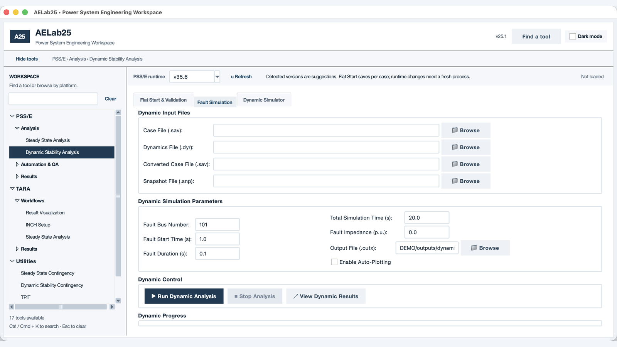Click folder icon beside Snapshot File Browse
The height and width of the screenshot is (347, 617).
tap(455, 181)
